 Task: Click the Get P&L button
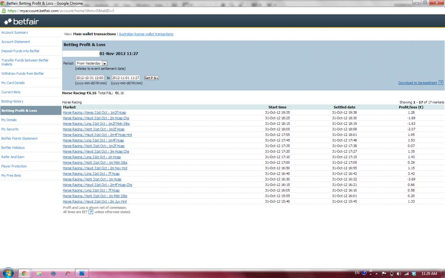tap(152, 78)
